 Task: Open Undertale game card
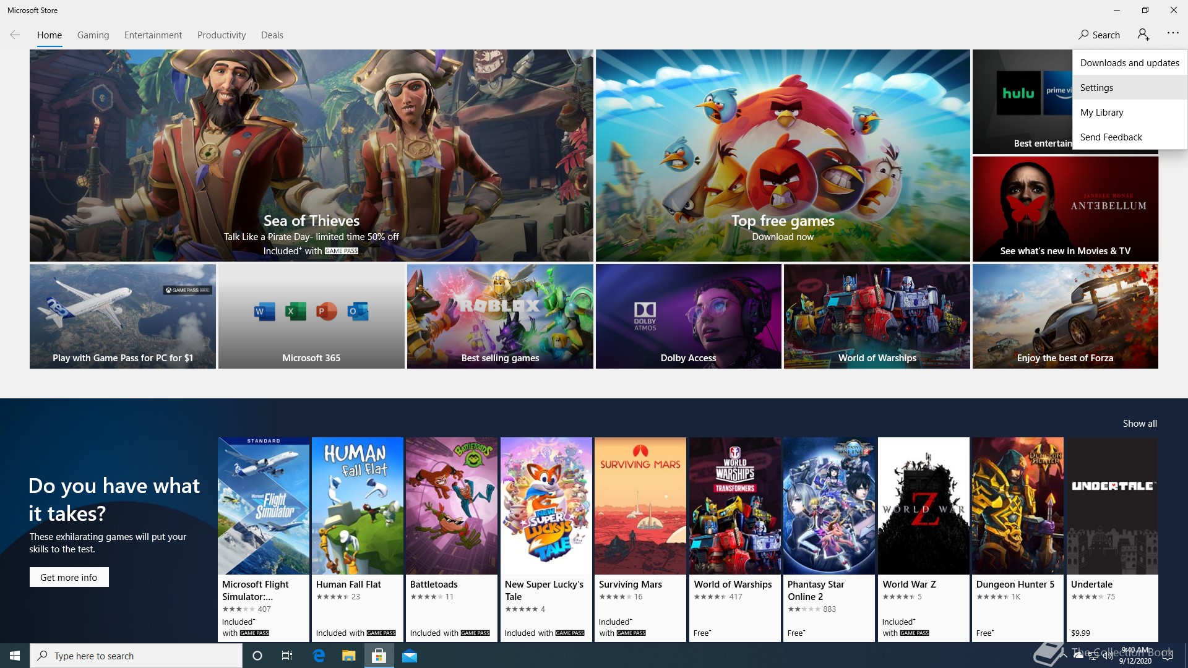pyautogui.click(x=1113, y=539)
